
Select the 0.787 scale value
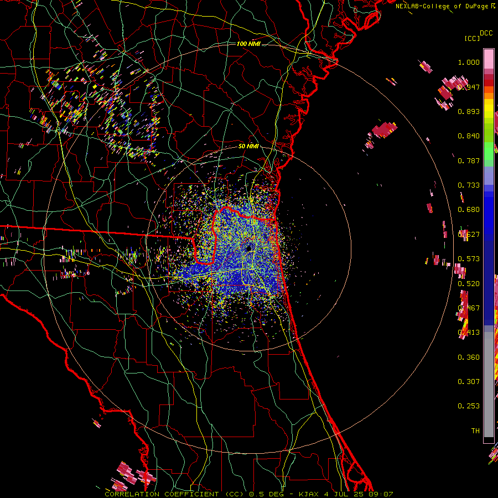[x=469, y=160]
